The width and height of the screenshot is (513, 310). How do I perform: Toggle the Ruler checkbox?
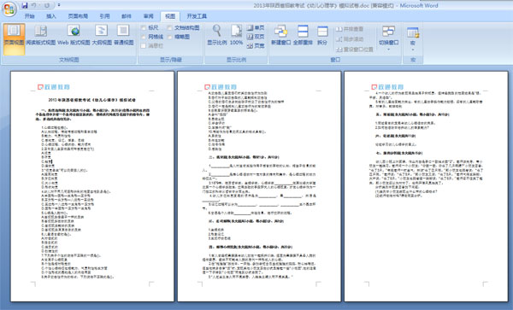144,28
